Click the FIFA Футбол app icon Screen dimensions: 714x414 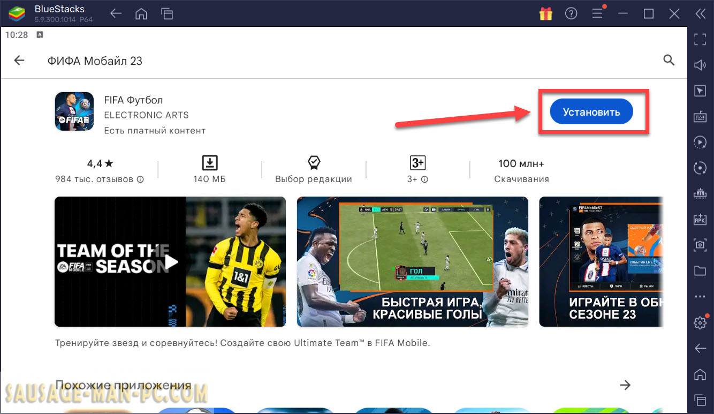click(74, 111)
